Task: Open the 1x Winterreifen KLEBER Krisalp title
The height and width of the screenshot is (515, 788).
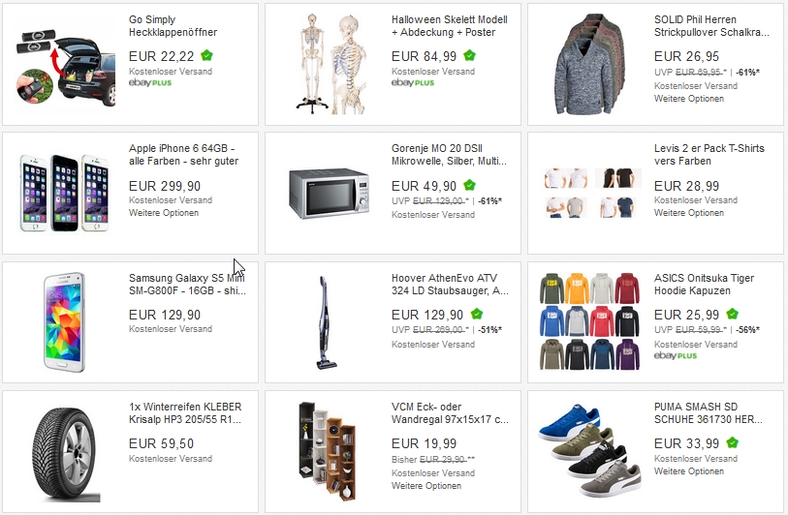Action: click(x=185, y=413)
